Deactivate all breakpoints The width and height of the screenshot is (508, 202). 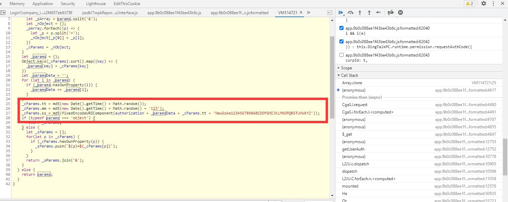(x=391, y=12)
